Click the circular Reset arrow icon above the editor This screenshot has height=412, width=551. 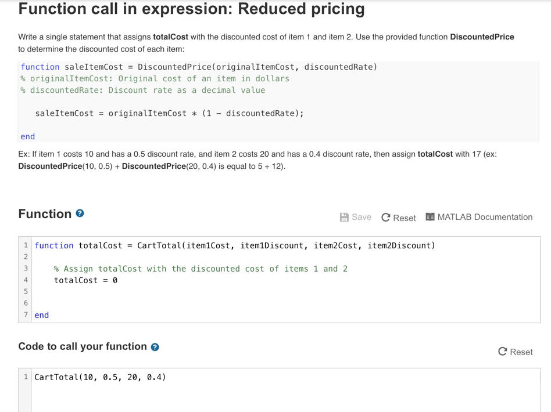(x=387, y=218)
